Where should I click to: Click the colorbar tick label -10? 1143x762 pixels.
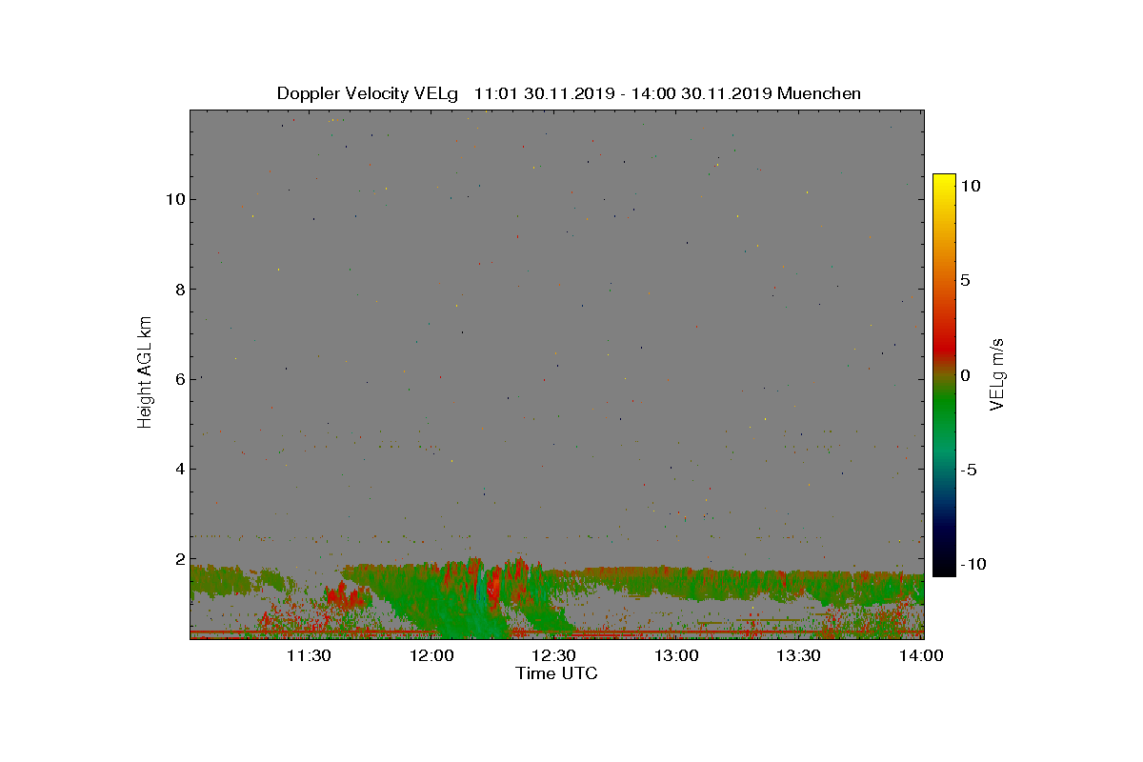pyautogui.click(x=972, y=564)
